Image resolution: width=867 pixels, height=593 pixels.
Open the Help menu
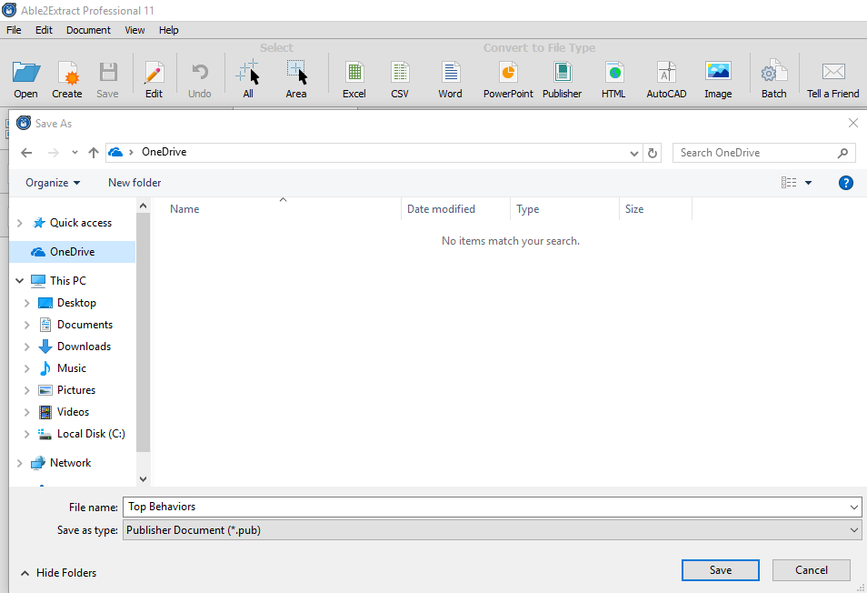click(169, 30)
